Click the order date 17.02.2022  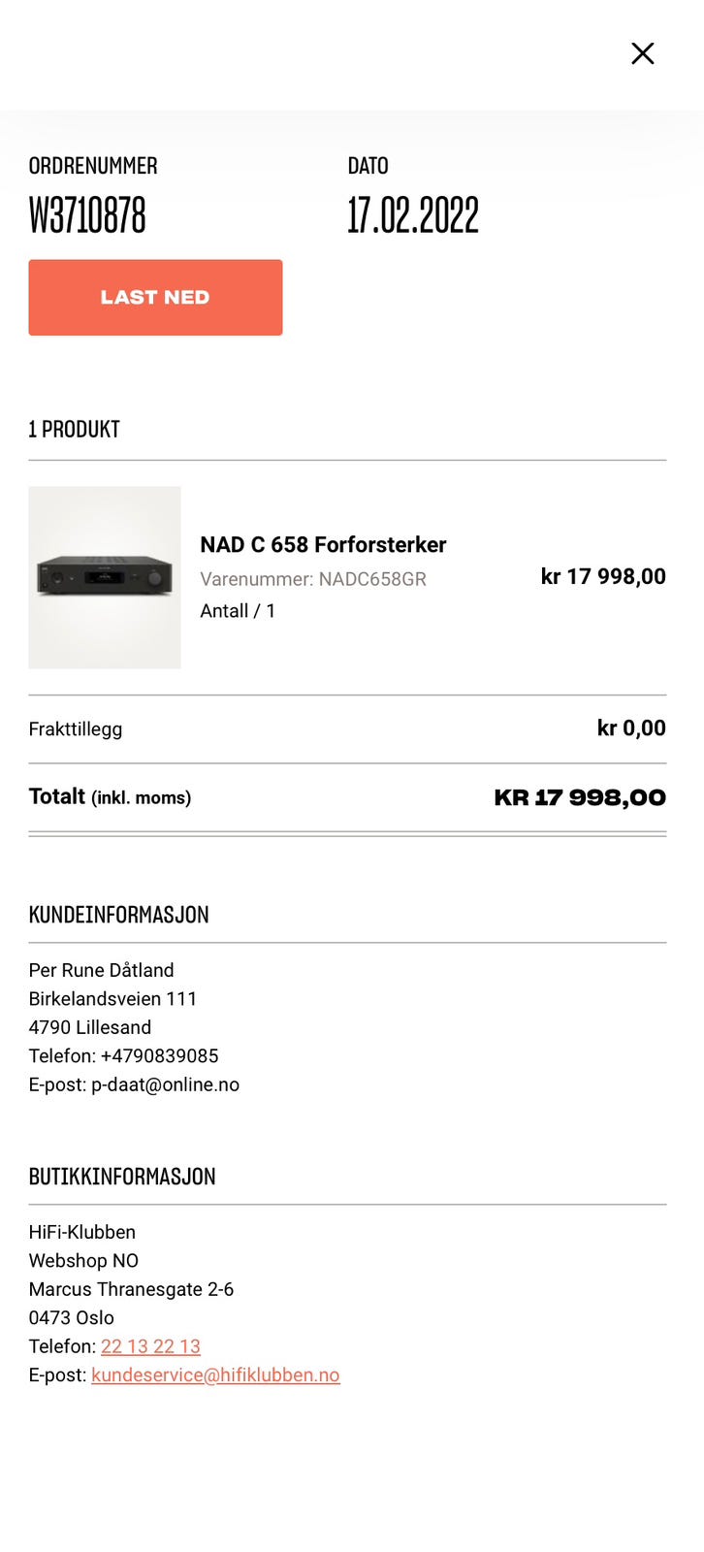coord(413,215)
